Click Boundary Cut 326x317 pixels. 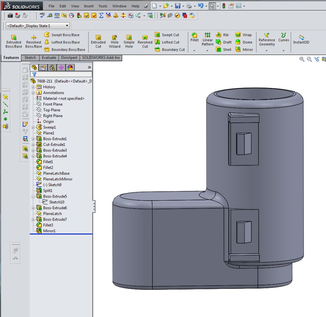[170, 50]
